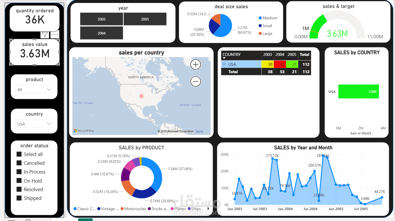The height and width of the screenshot is (221, 395).
Task: Zoom out on the sales map
Action: [195, 81]
